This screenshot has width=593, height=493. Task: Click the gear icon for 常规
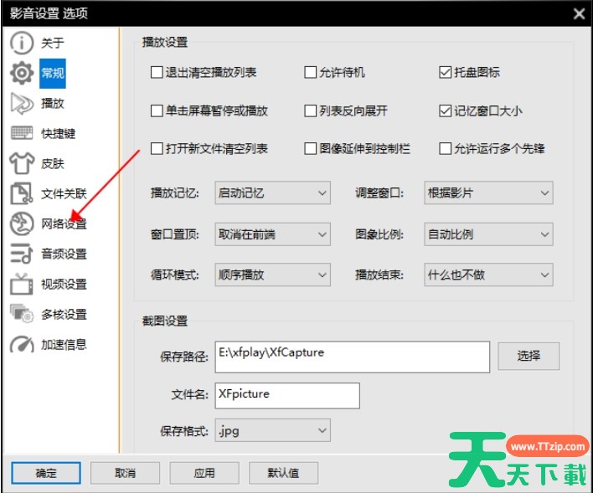click(22, 73)
